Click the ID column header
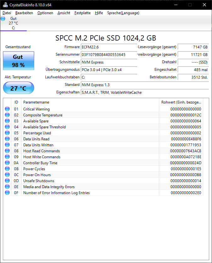The width and height of the screenshot is (212, 263). click(16, 102)
